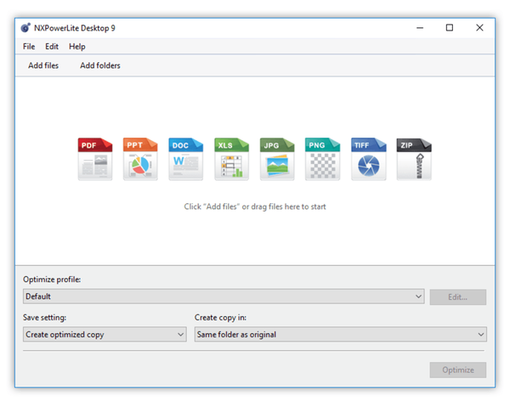The width and height of the screenshot is (510, 407).
Task: Click the grayed Edit... profile button
Action: pyautogui.click(x=458, y=297)
